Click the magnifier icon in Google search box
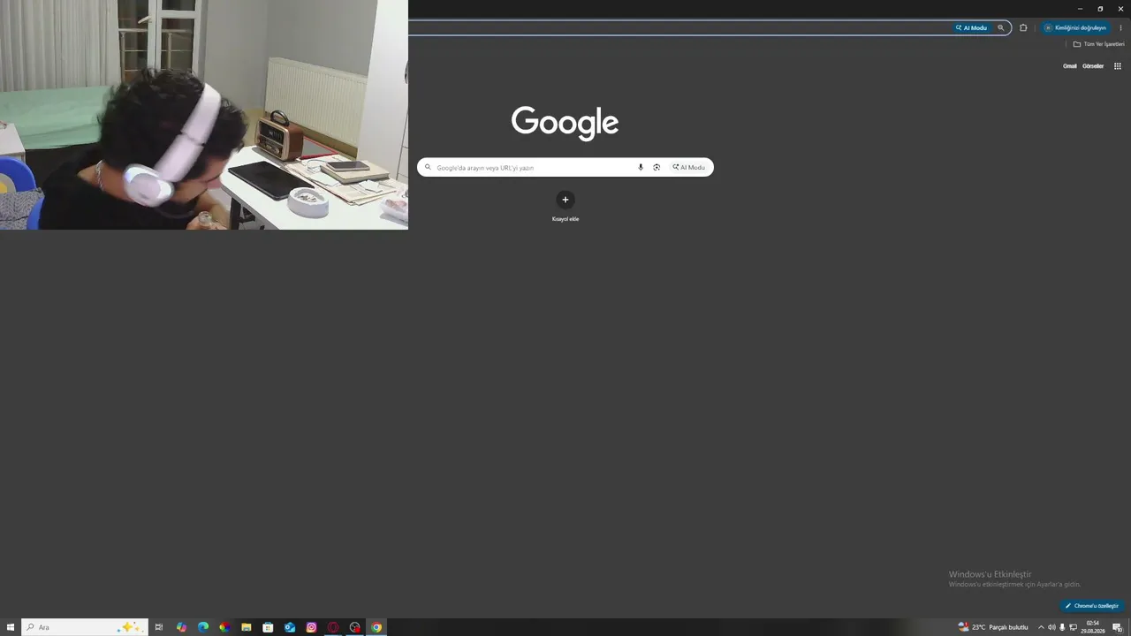Image resolution: width=1131 pixels, height=636 pixels. pyautogui.click(x=429, y=167)
